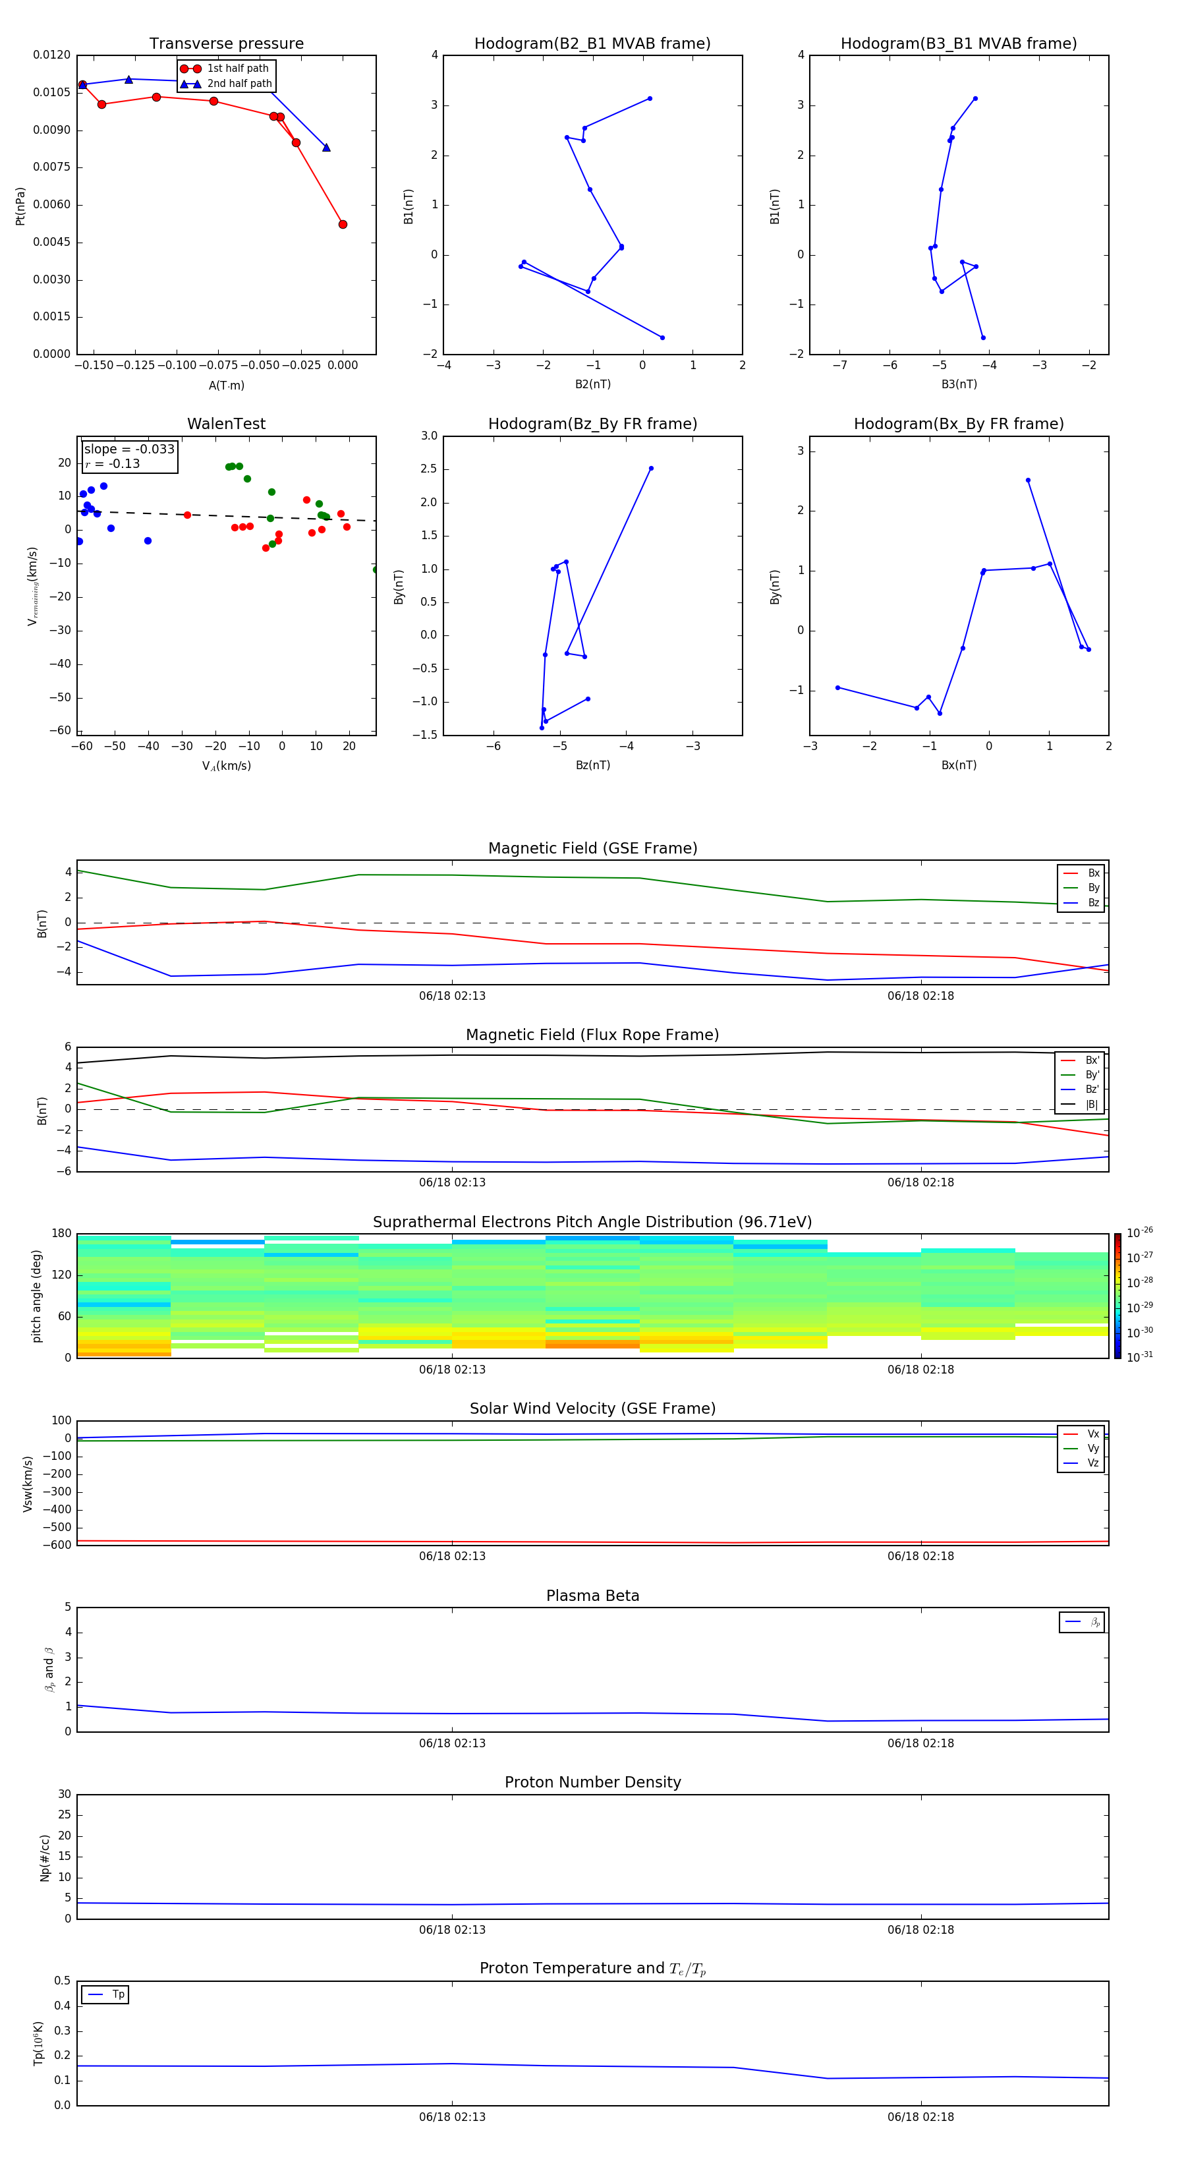Select the 'slope = -0.033' annotation
Screen dimensions: 1186x2175
tap(129, 449)
